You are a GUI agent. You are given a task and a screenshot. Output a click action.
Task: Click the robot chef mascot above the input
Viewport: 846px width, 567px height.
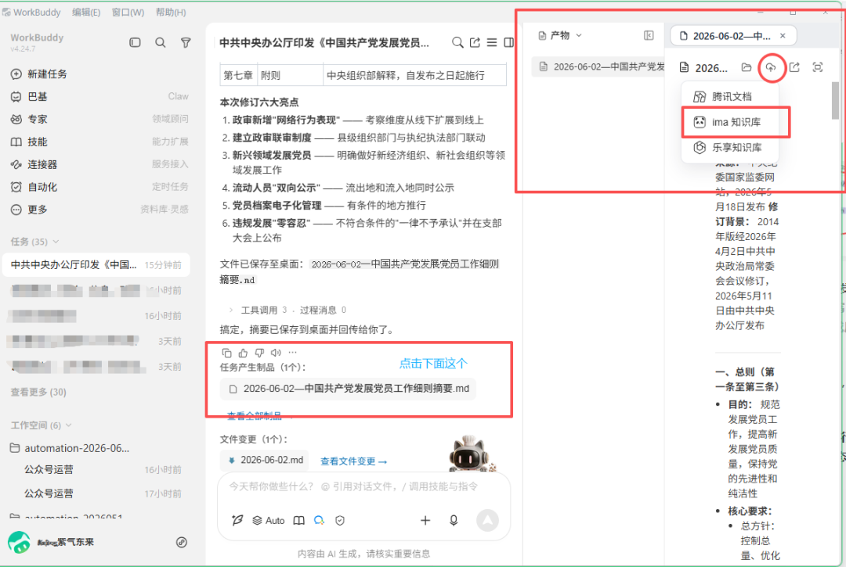[x=470, y=454]
